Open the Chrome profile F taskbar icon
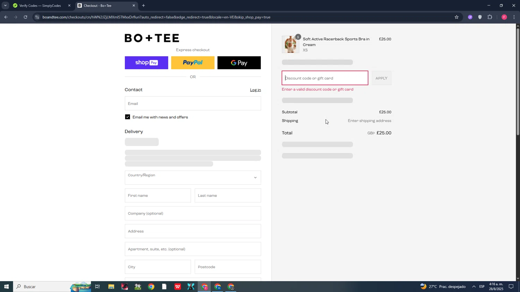The image size is (520, 292). click(x=205, y=287)
